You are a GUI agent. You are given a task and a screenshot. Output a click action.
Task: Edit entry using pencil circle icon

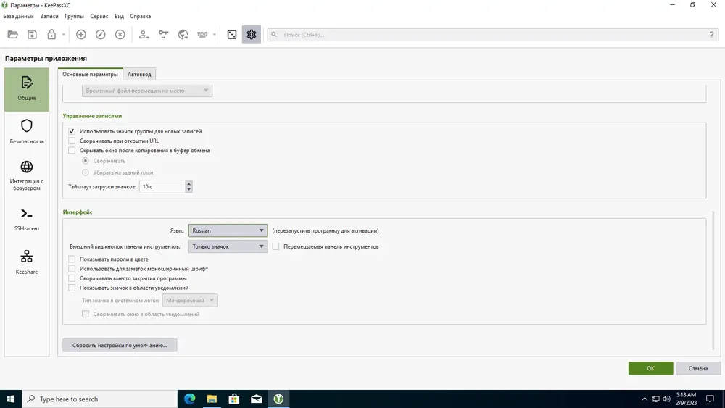pyautogui.click(x=100, y=35)
